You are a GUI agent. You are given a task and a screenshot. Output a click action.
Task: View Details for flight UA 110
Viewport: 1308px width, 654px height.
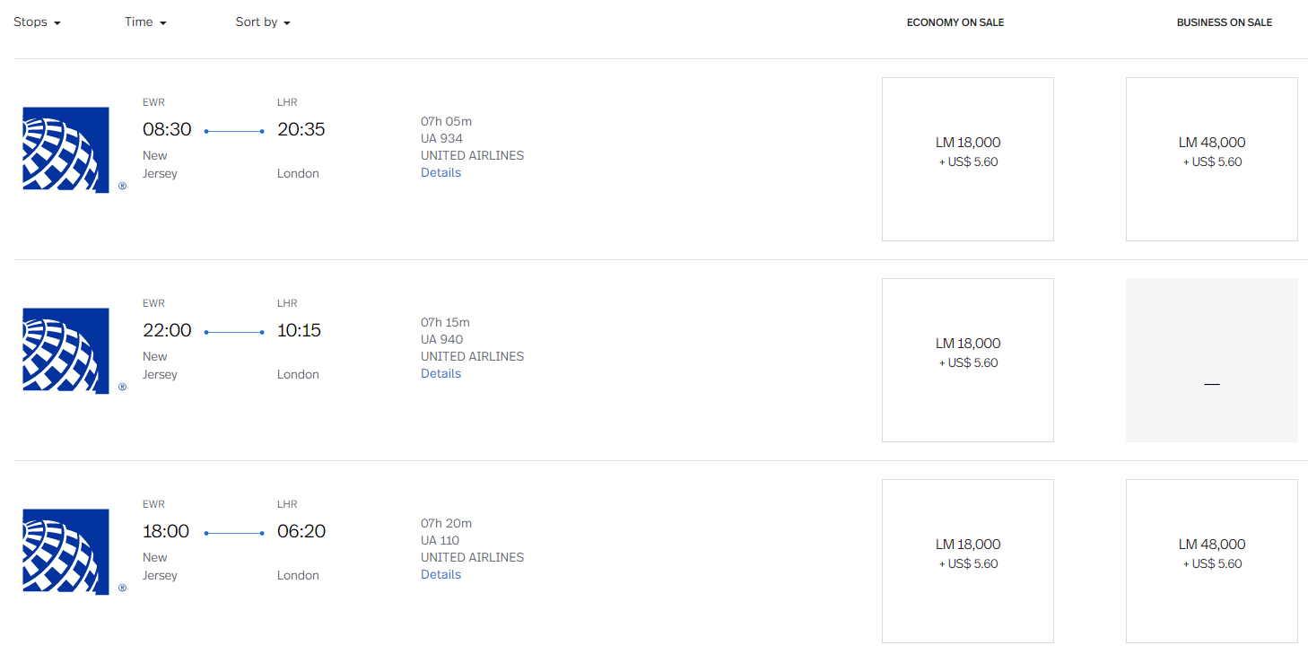(x=440, y=574)
